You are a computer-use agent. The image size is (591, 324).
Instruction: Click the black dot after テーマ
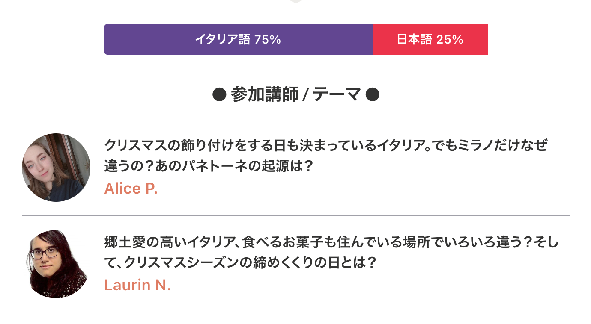click(x=373, y=95)
